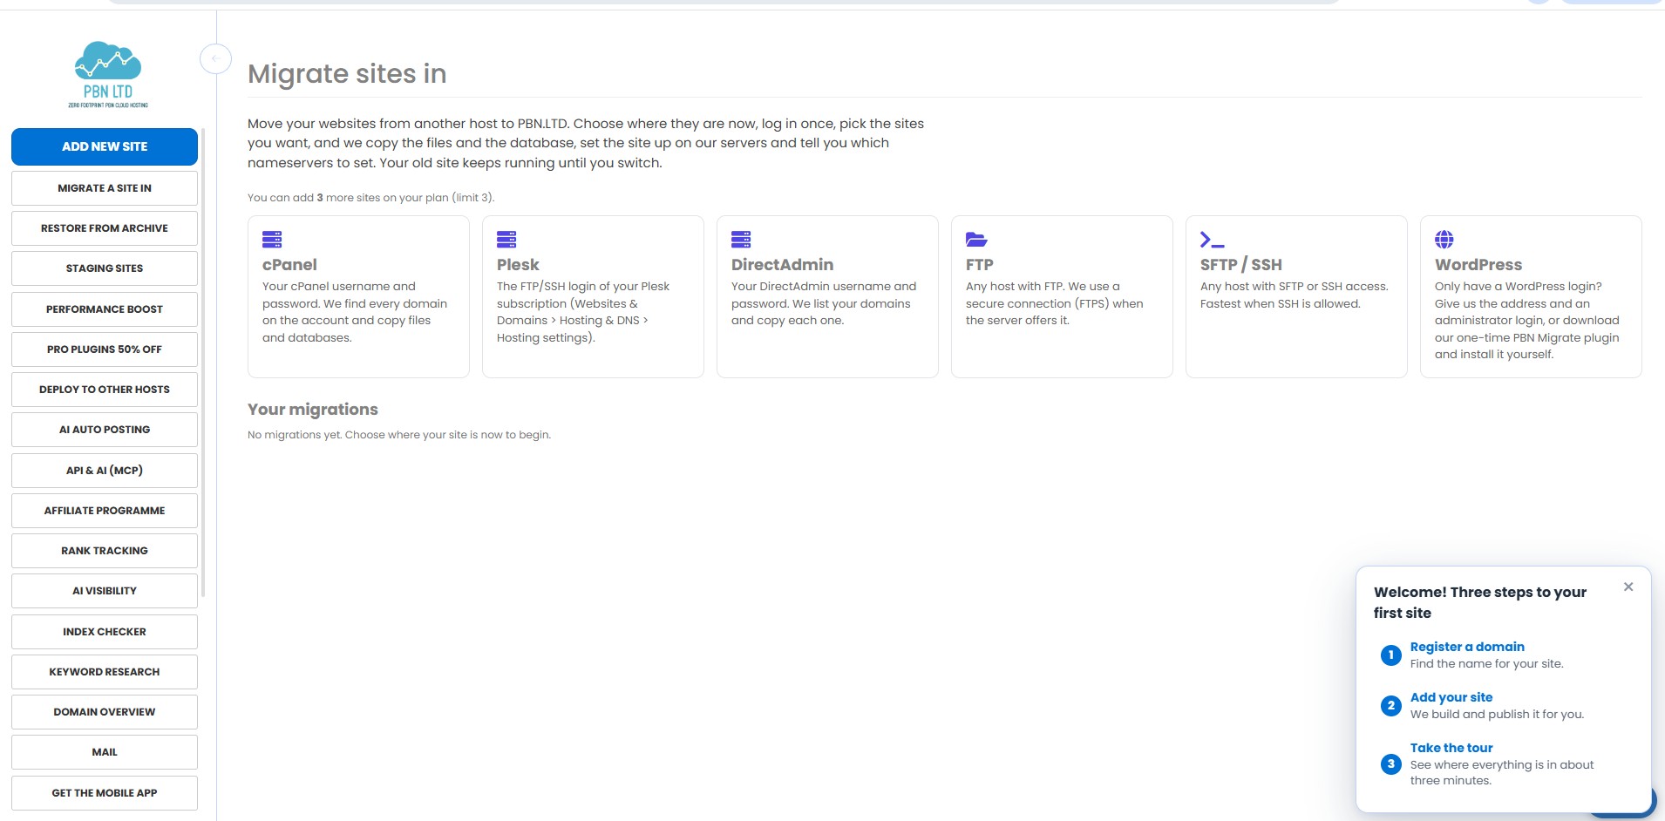This screenshot has height=821, width=1665.
Task: Open AI Visibility
Action: click(x=105, y=591)
